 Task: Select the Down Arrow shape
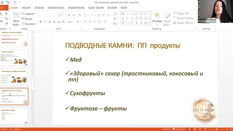tap(141, 18)
